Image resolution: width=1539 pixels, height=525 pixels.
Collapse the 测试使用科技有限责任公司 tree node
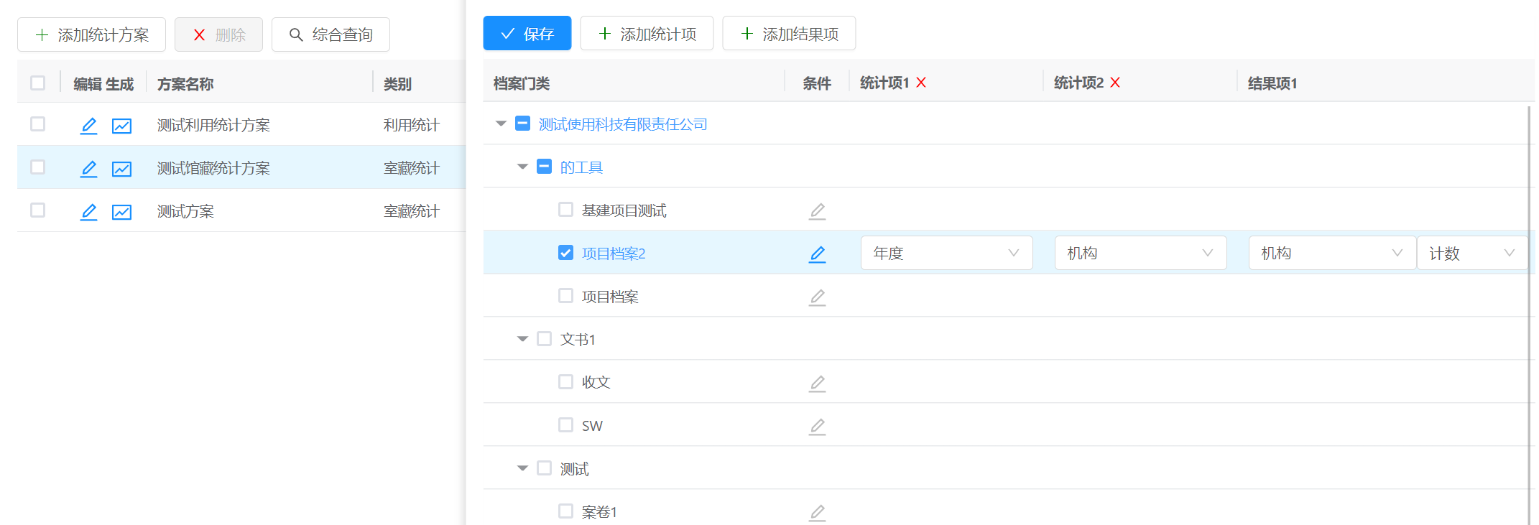coord(502,124)
